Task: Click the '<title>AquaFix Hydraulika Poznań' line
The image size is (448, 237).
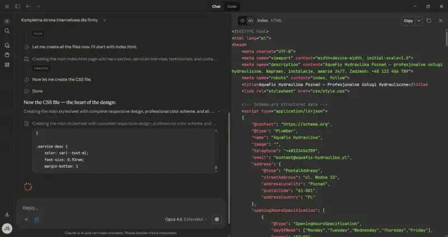Action: tap(335, 84)
